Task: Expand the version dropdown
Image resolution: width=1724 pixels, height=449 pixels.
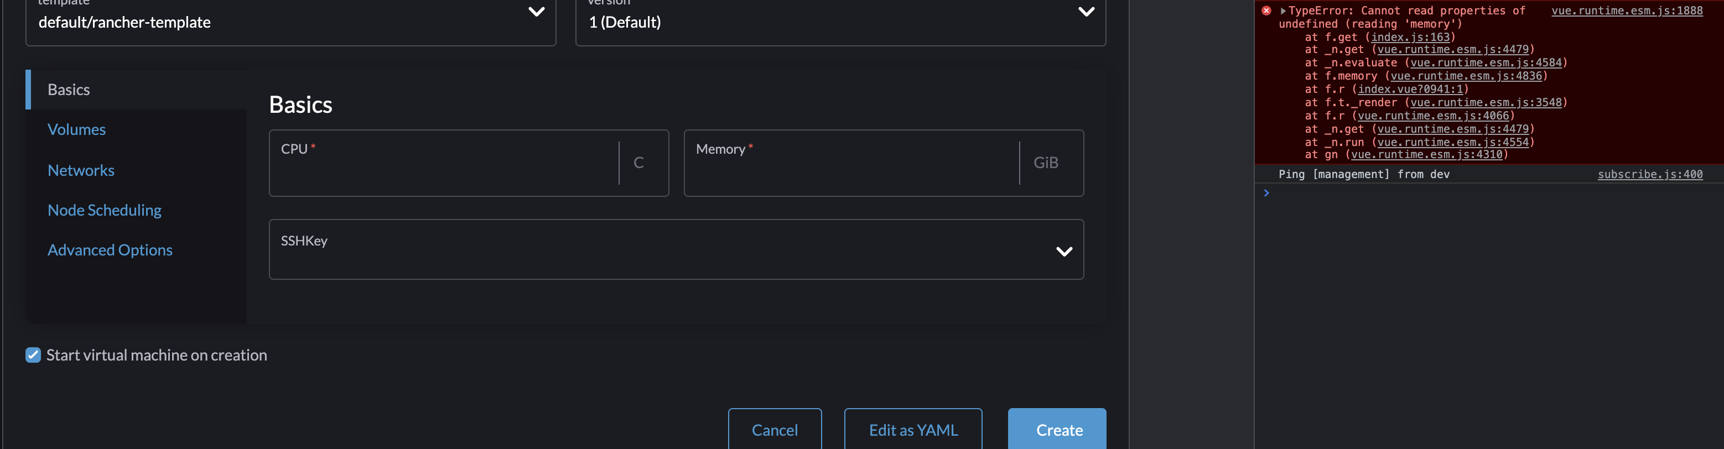Action: click(1086, 12)
